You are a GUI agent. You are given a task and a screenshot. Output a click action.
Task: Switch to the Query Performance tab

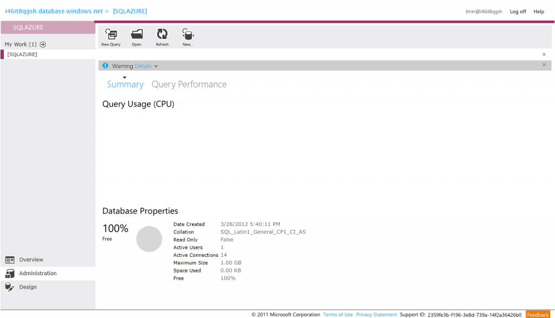point(189,84)
